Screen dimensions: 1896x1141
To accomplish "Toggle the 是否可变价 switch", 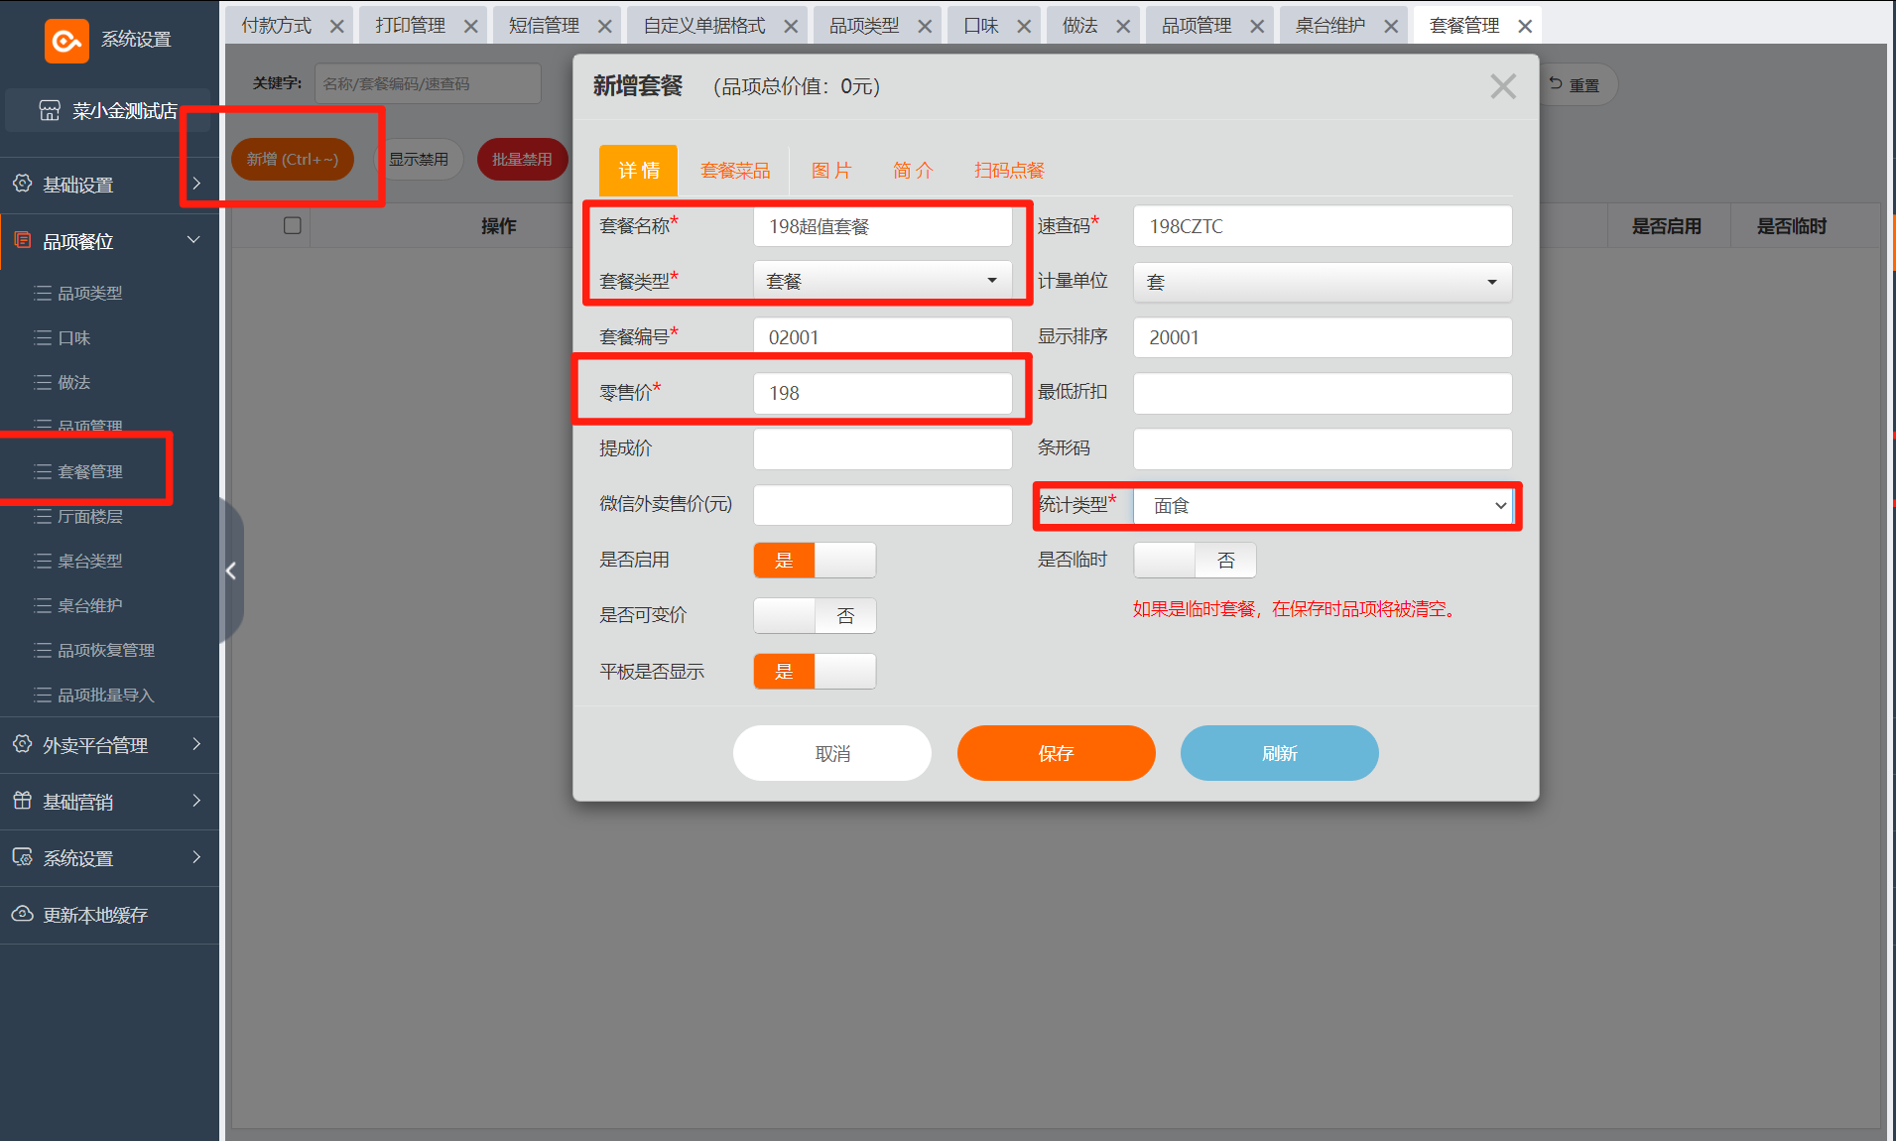I will [x=815, y=615].
